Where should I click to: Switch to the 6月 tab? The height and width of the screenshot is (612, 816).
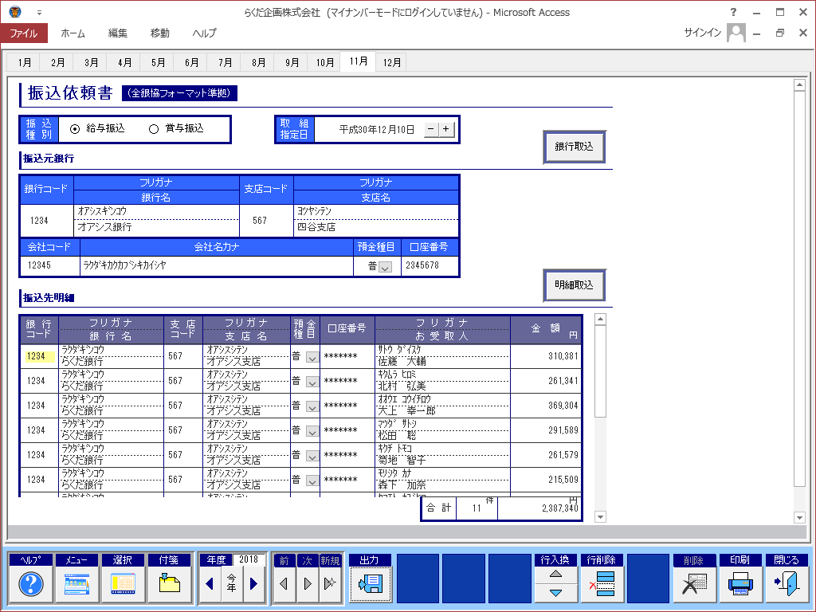[191, 62]
